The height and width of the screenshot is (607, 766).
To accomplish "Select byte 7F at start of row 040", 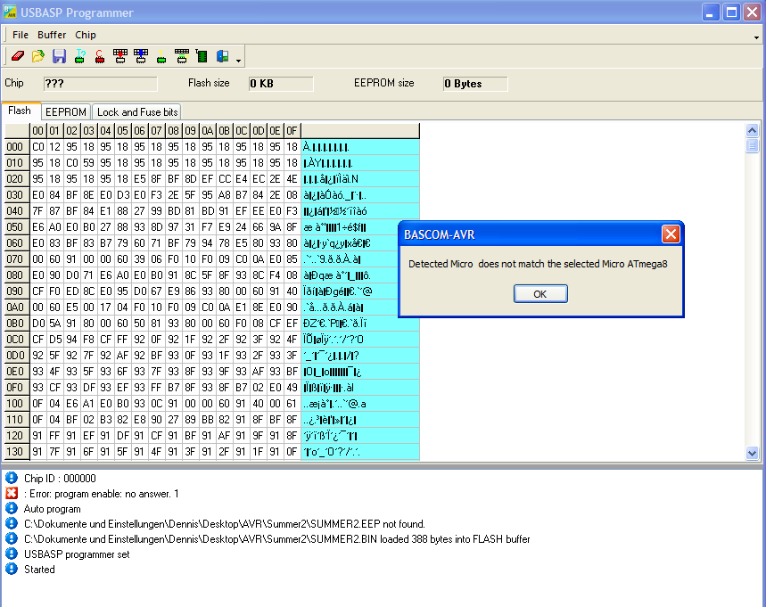I will tap(38, 211).
